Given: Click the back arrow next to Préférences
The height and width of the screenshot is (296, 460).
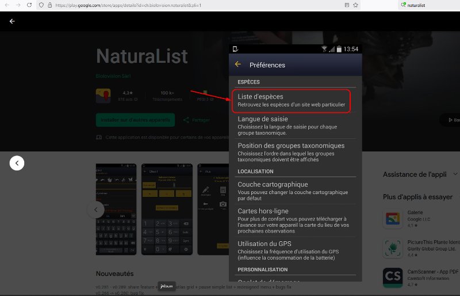Looking at the screenshot, I should tap(238, 64).
